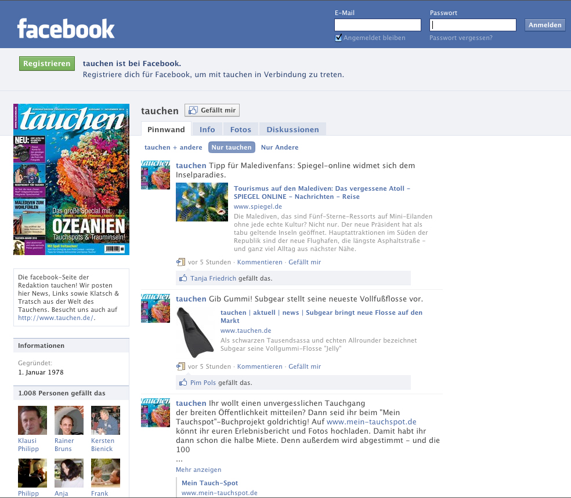The height and width of the screenshot is (498, 571).
Task: Click Gefällt mir on the Malediven post
Action: [x=305, y=262]
